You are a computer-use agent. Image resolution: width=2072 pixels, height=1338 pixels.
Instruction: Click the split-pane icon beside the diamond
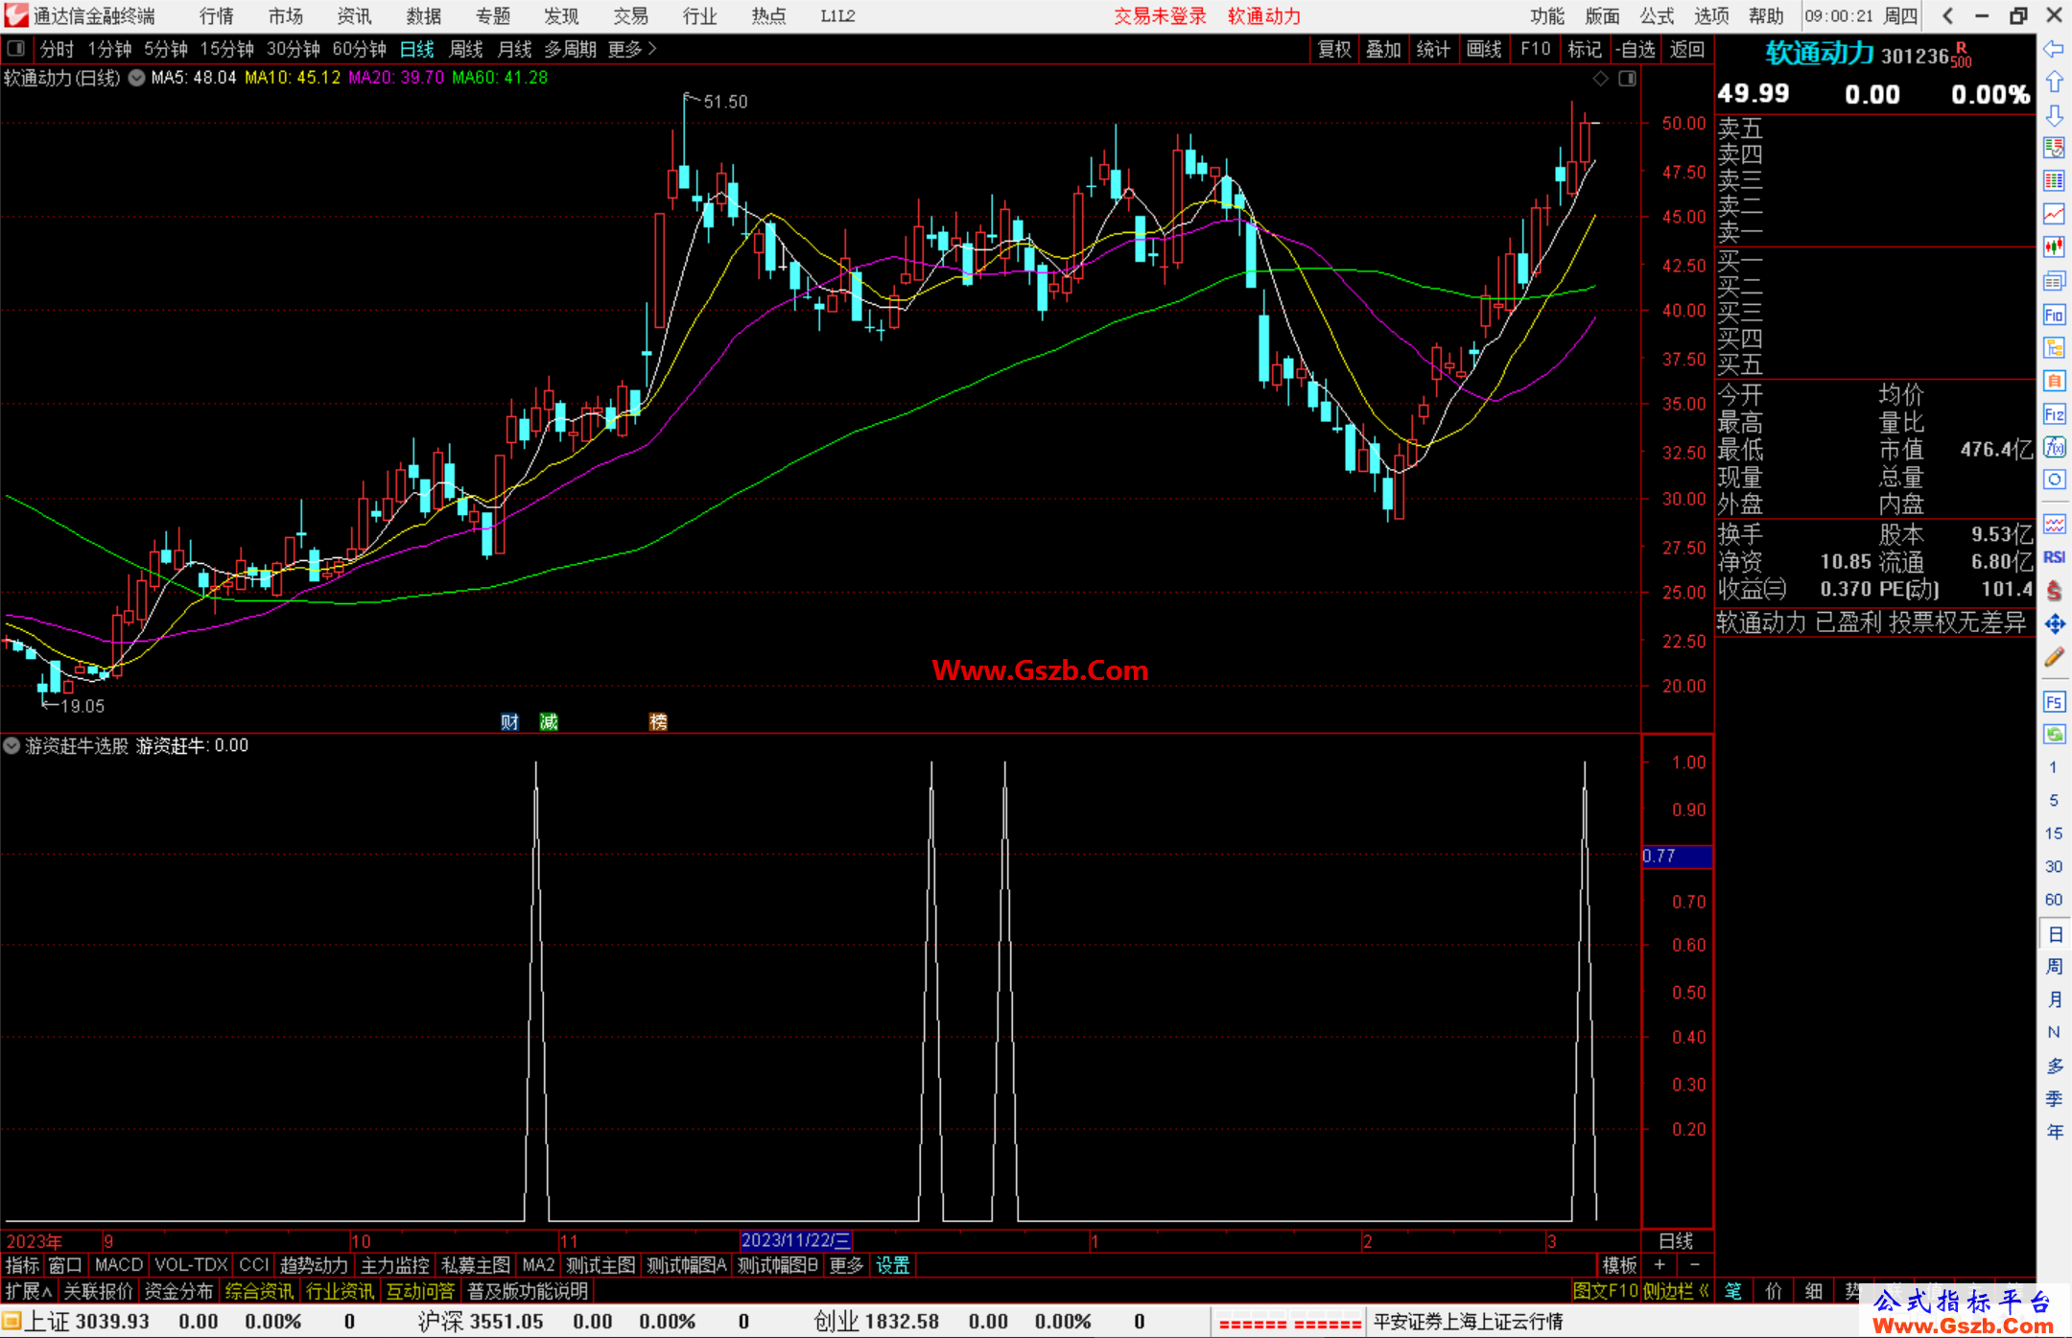1627,79
